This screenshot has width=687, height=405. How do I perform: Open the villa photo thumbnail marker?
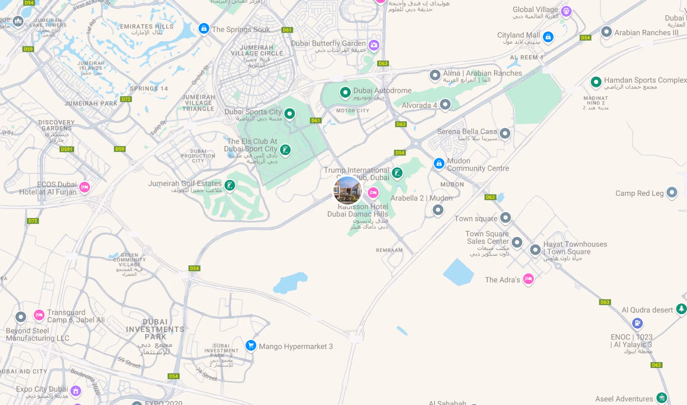click(348, 191)
